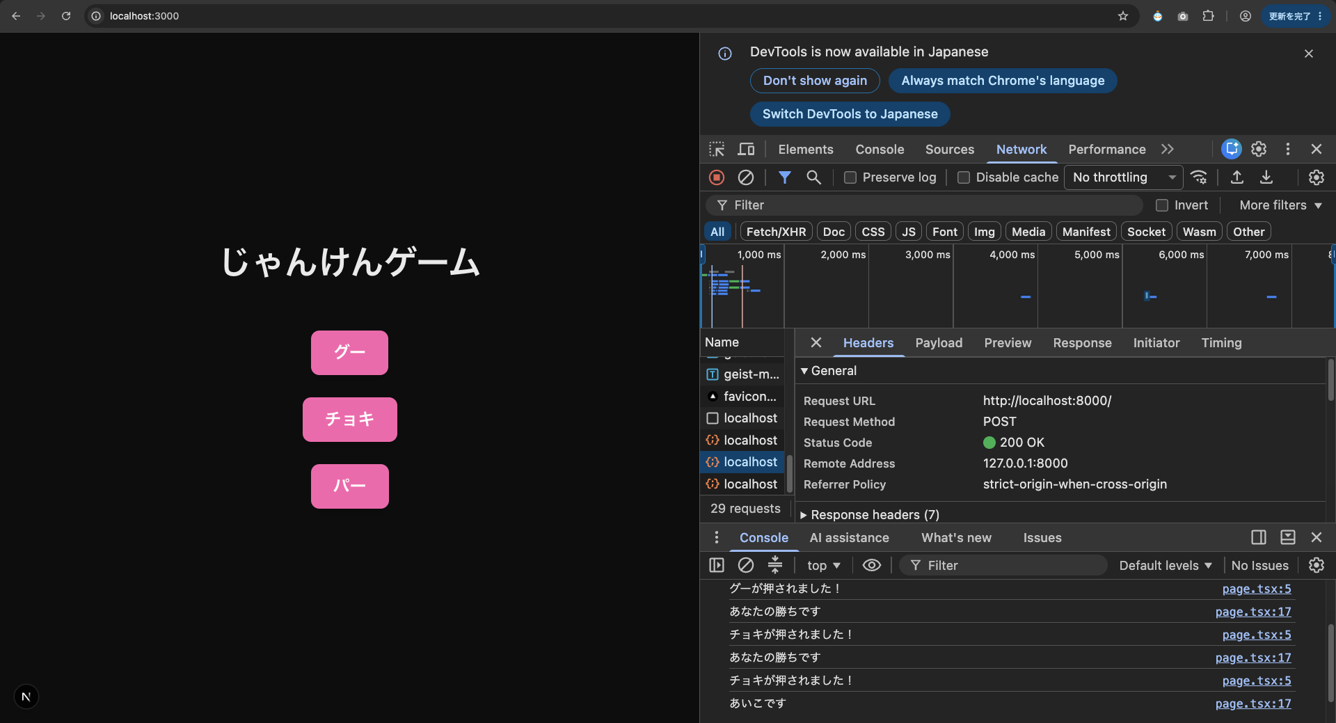
Task: Toggle the device toolbar icon
Action: [x=746, y=149]
